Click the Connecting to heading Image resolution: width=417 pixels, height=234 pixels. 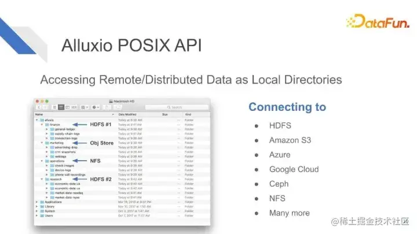(287, 107)
